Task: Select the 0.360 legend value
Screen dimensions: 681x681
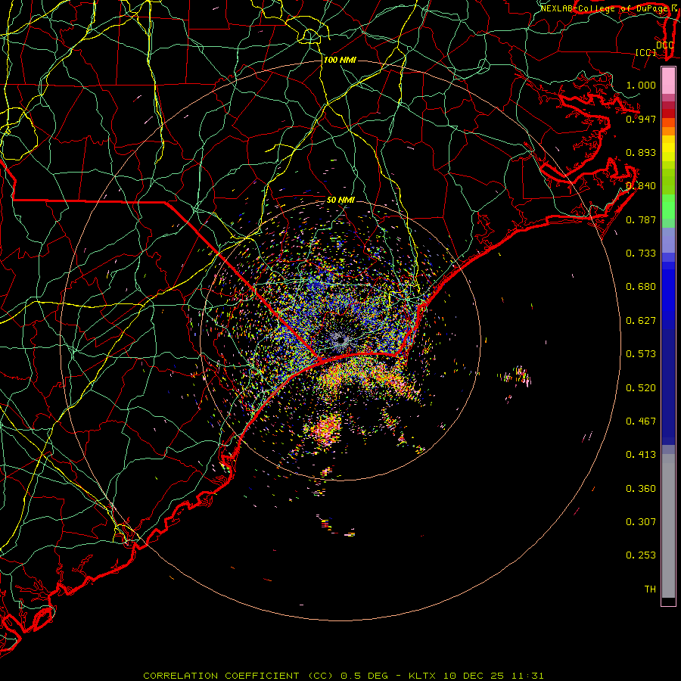Action: tap(641, 489)
